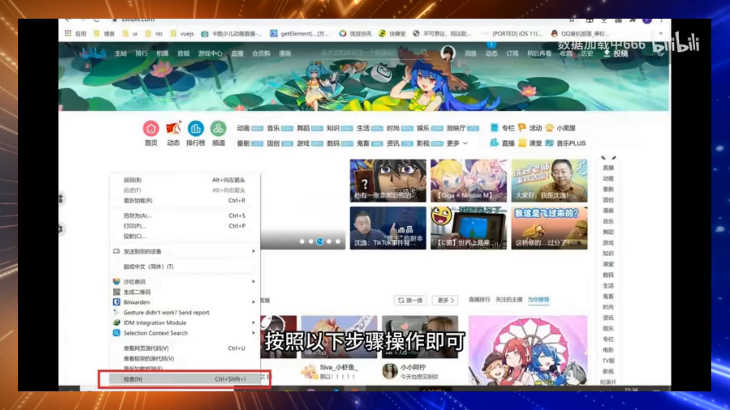Expand the 发送到您的设备 submenu
The width and height of the screenshot is (730, 410).
[x=185, y=251]
